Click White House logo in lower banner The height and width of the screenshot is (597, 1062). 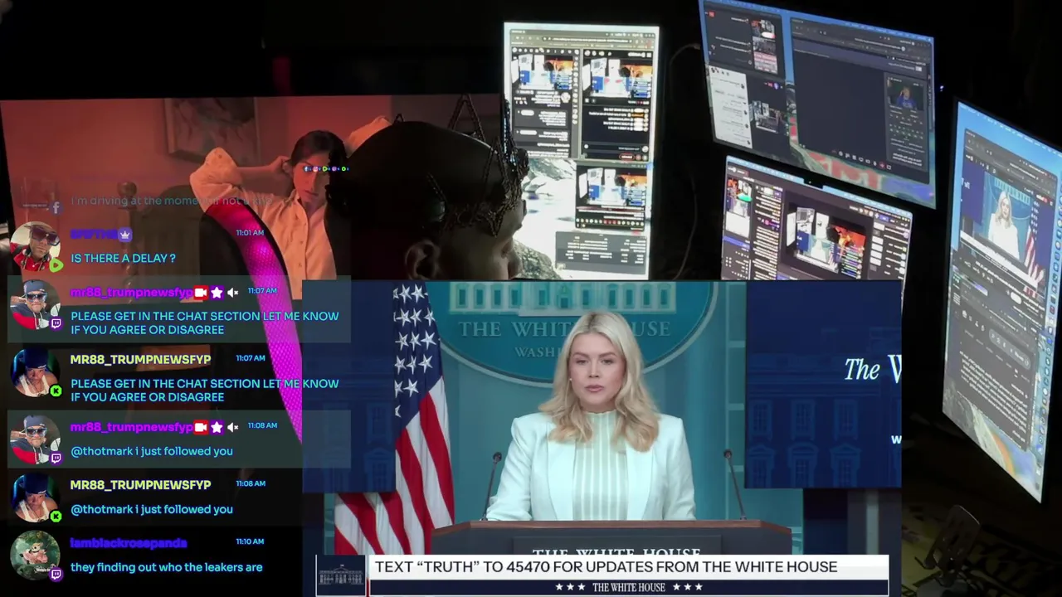pos(340,575)
